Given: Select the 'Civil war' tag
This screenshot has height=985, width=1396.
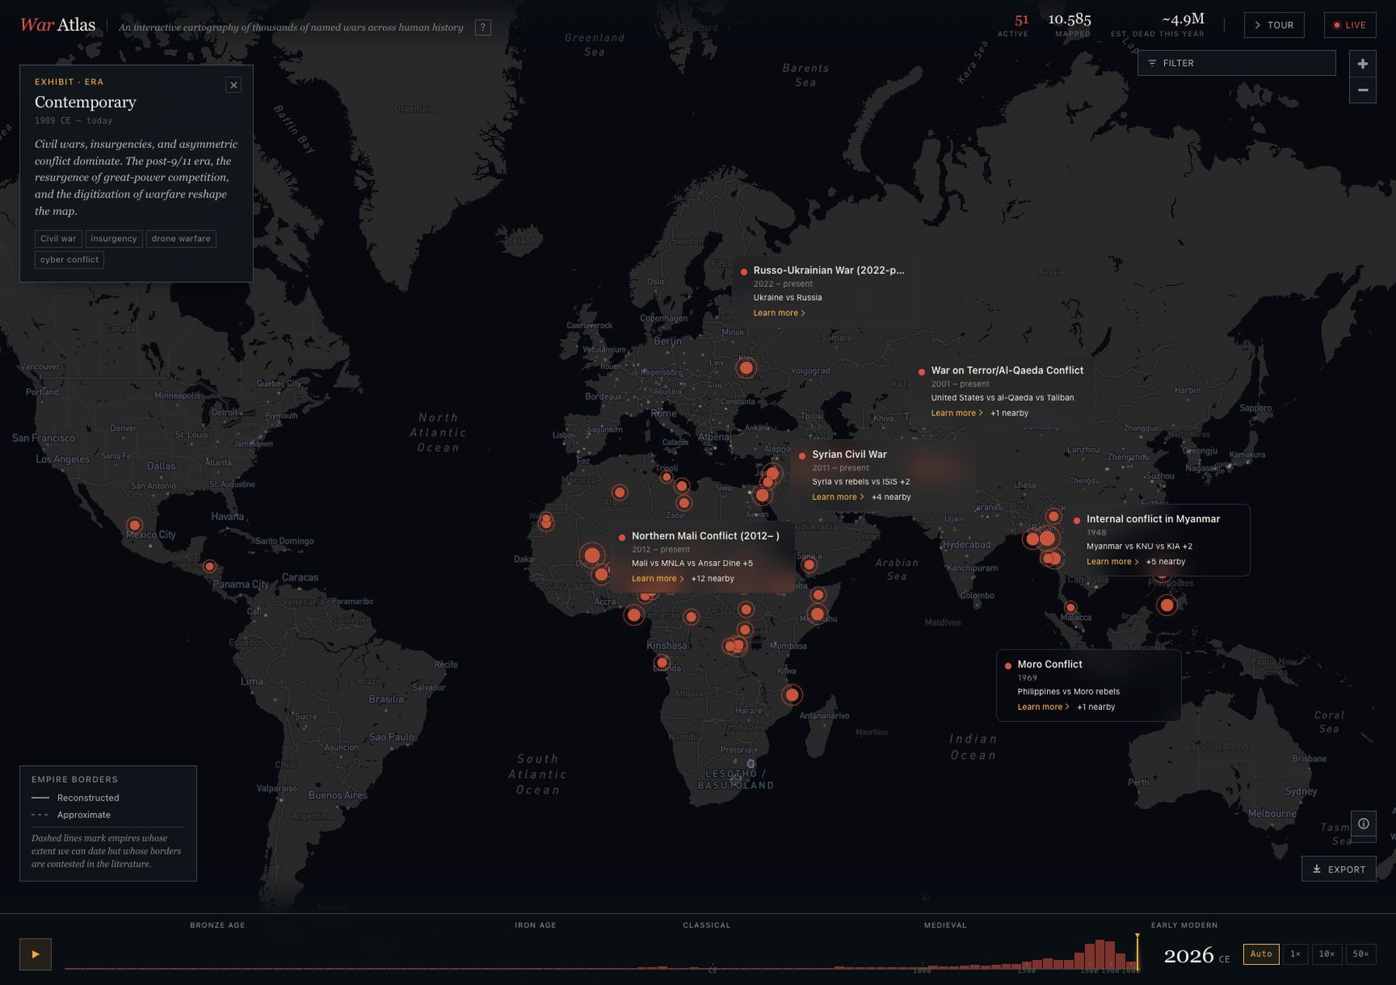Looking at the screenshot, I should 58,239.
